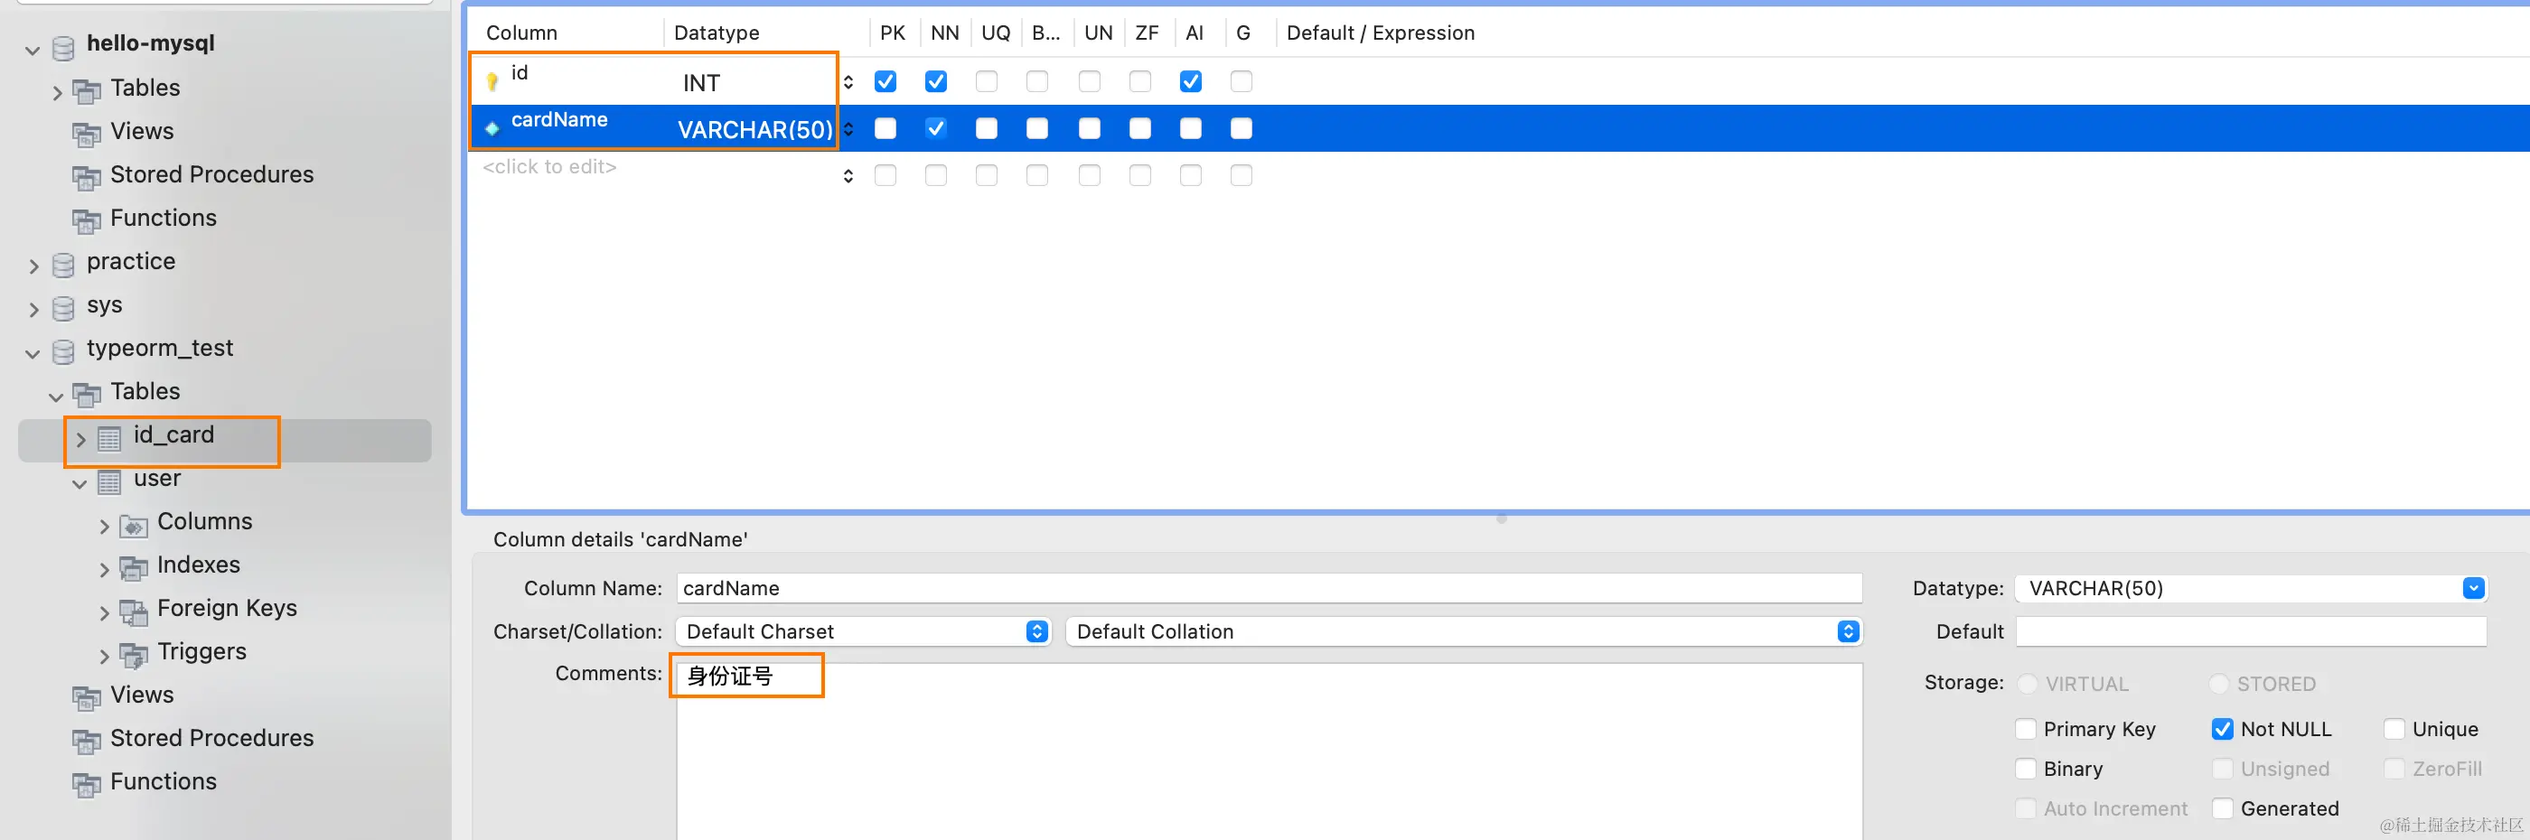The width and height of the screenshot is (2530, 840).
Task: Click the Comments text area
Action: tap(1269, 751)
